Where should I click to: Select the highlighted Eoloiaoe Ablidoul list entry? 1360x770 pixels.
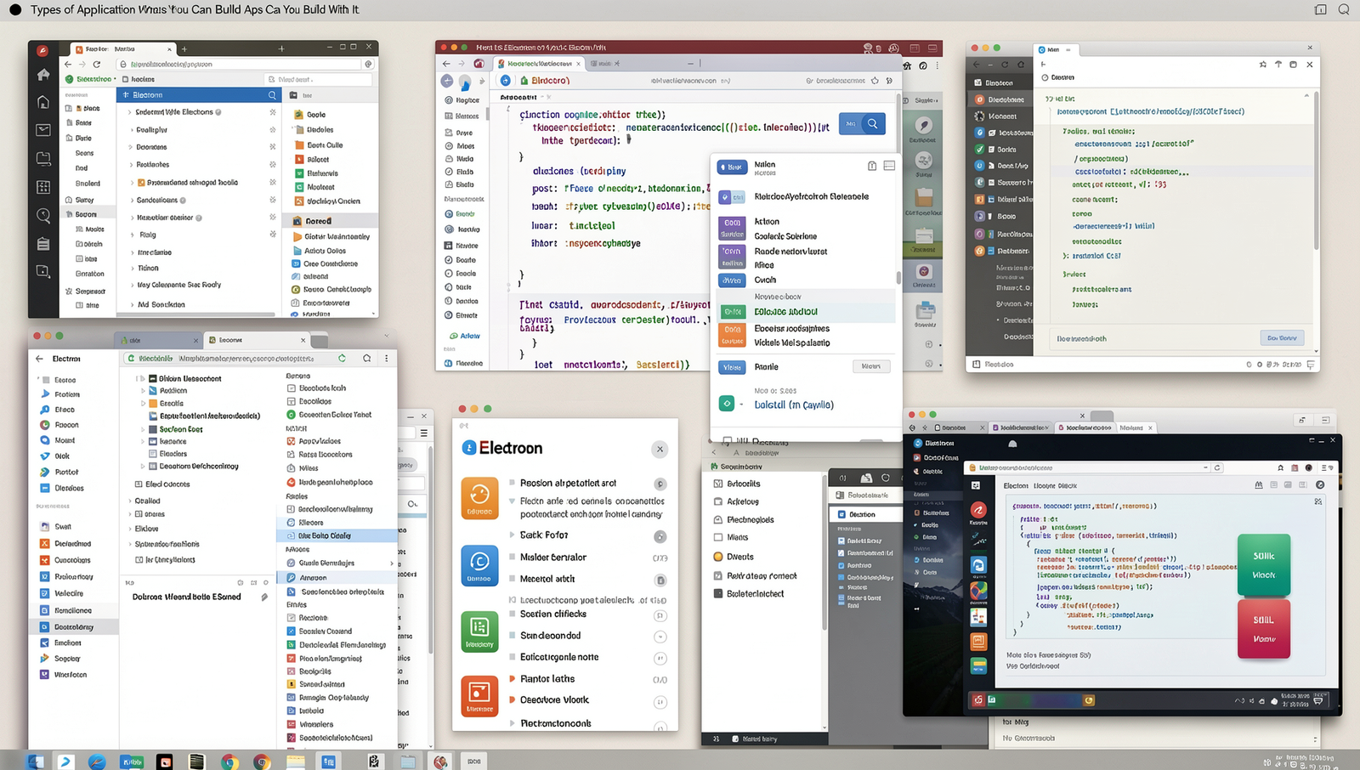coord(805,312)
